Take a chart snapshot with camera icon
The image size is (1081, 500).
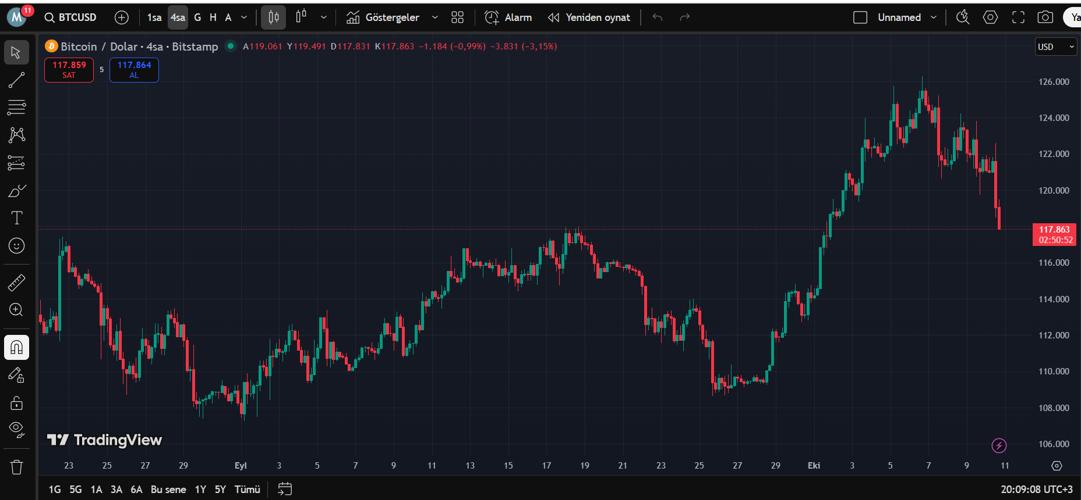1045,17
